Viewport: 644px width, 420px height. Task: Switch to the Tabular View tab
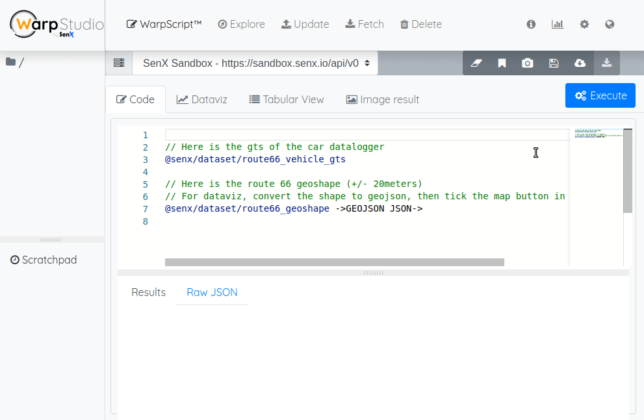287,99
